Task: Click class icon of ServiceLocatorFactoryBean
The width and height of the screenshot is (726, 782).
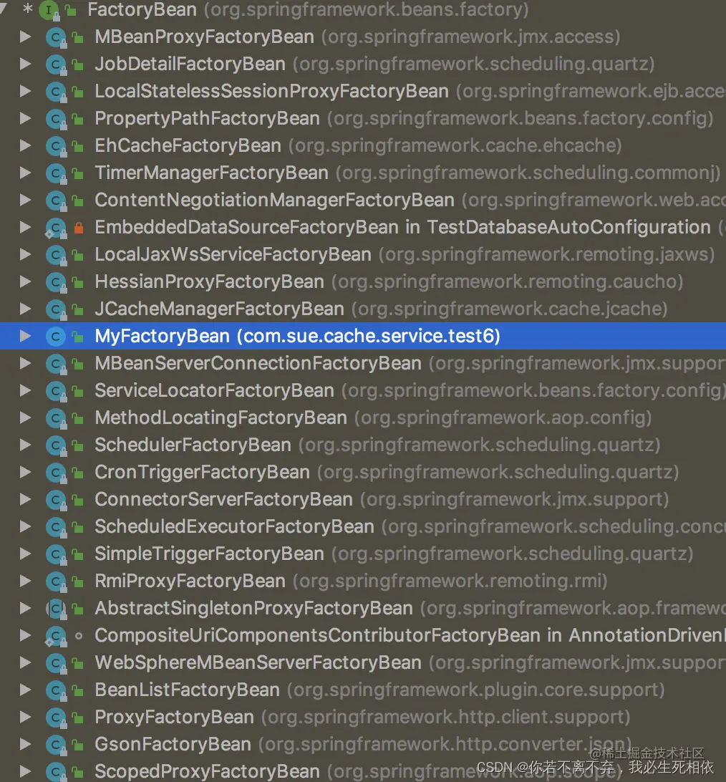Action: [56, 391]
